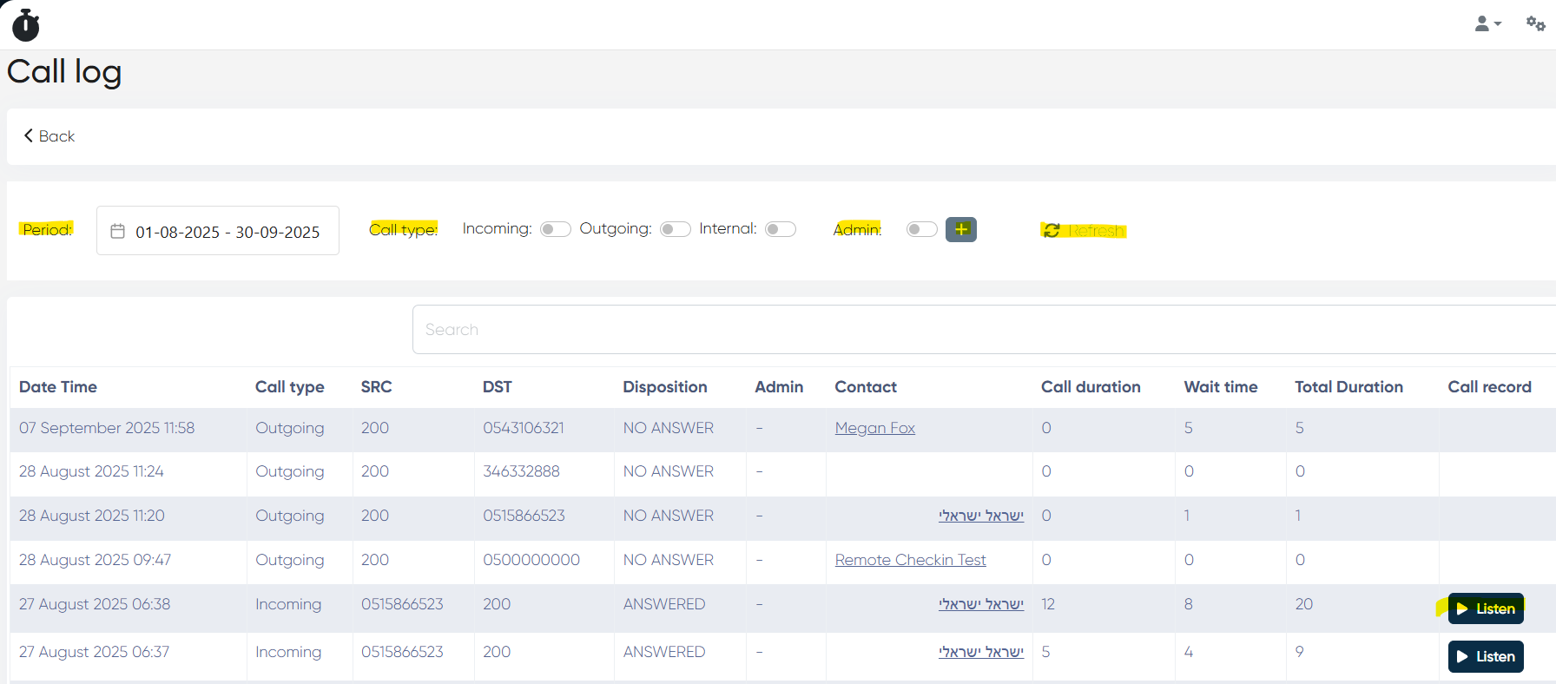Go back using the Back arrow
Image resolution: width=1556 pixels, height=684 pixels.
click(x=49, y=136)
